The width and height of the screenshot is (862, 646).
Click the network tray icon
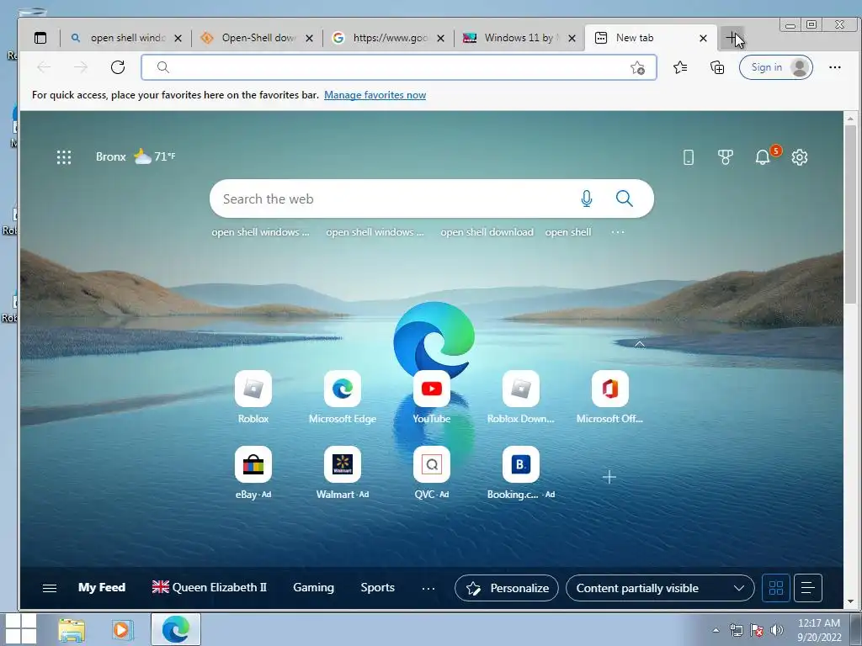point(736,630)
